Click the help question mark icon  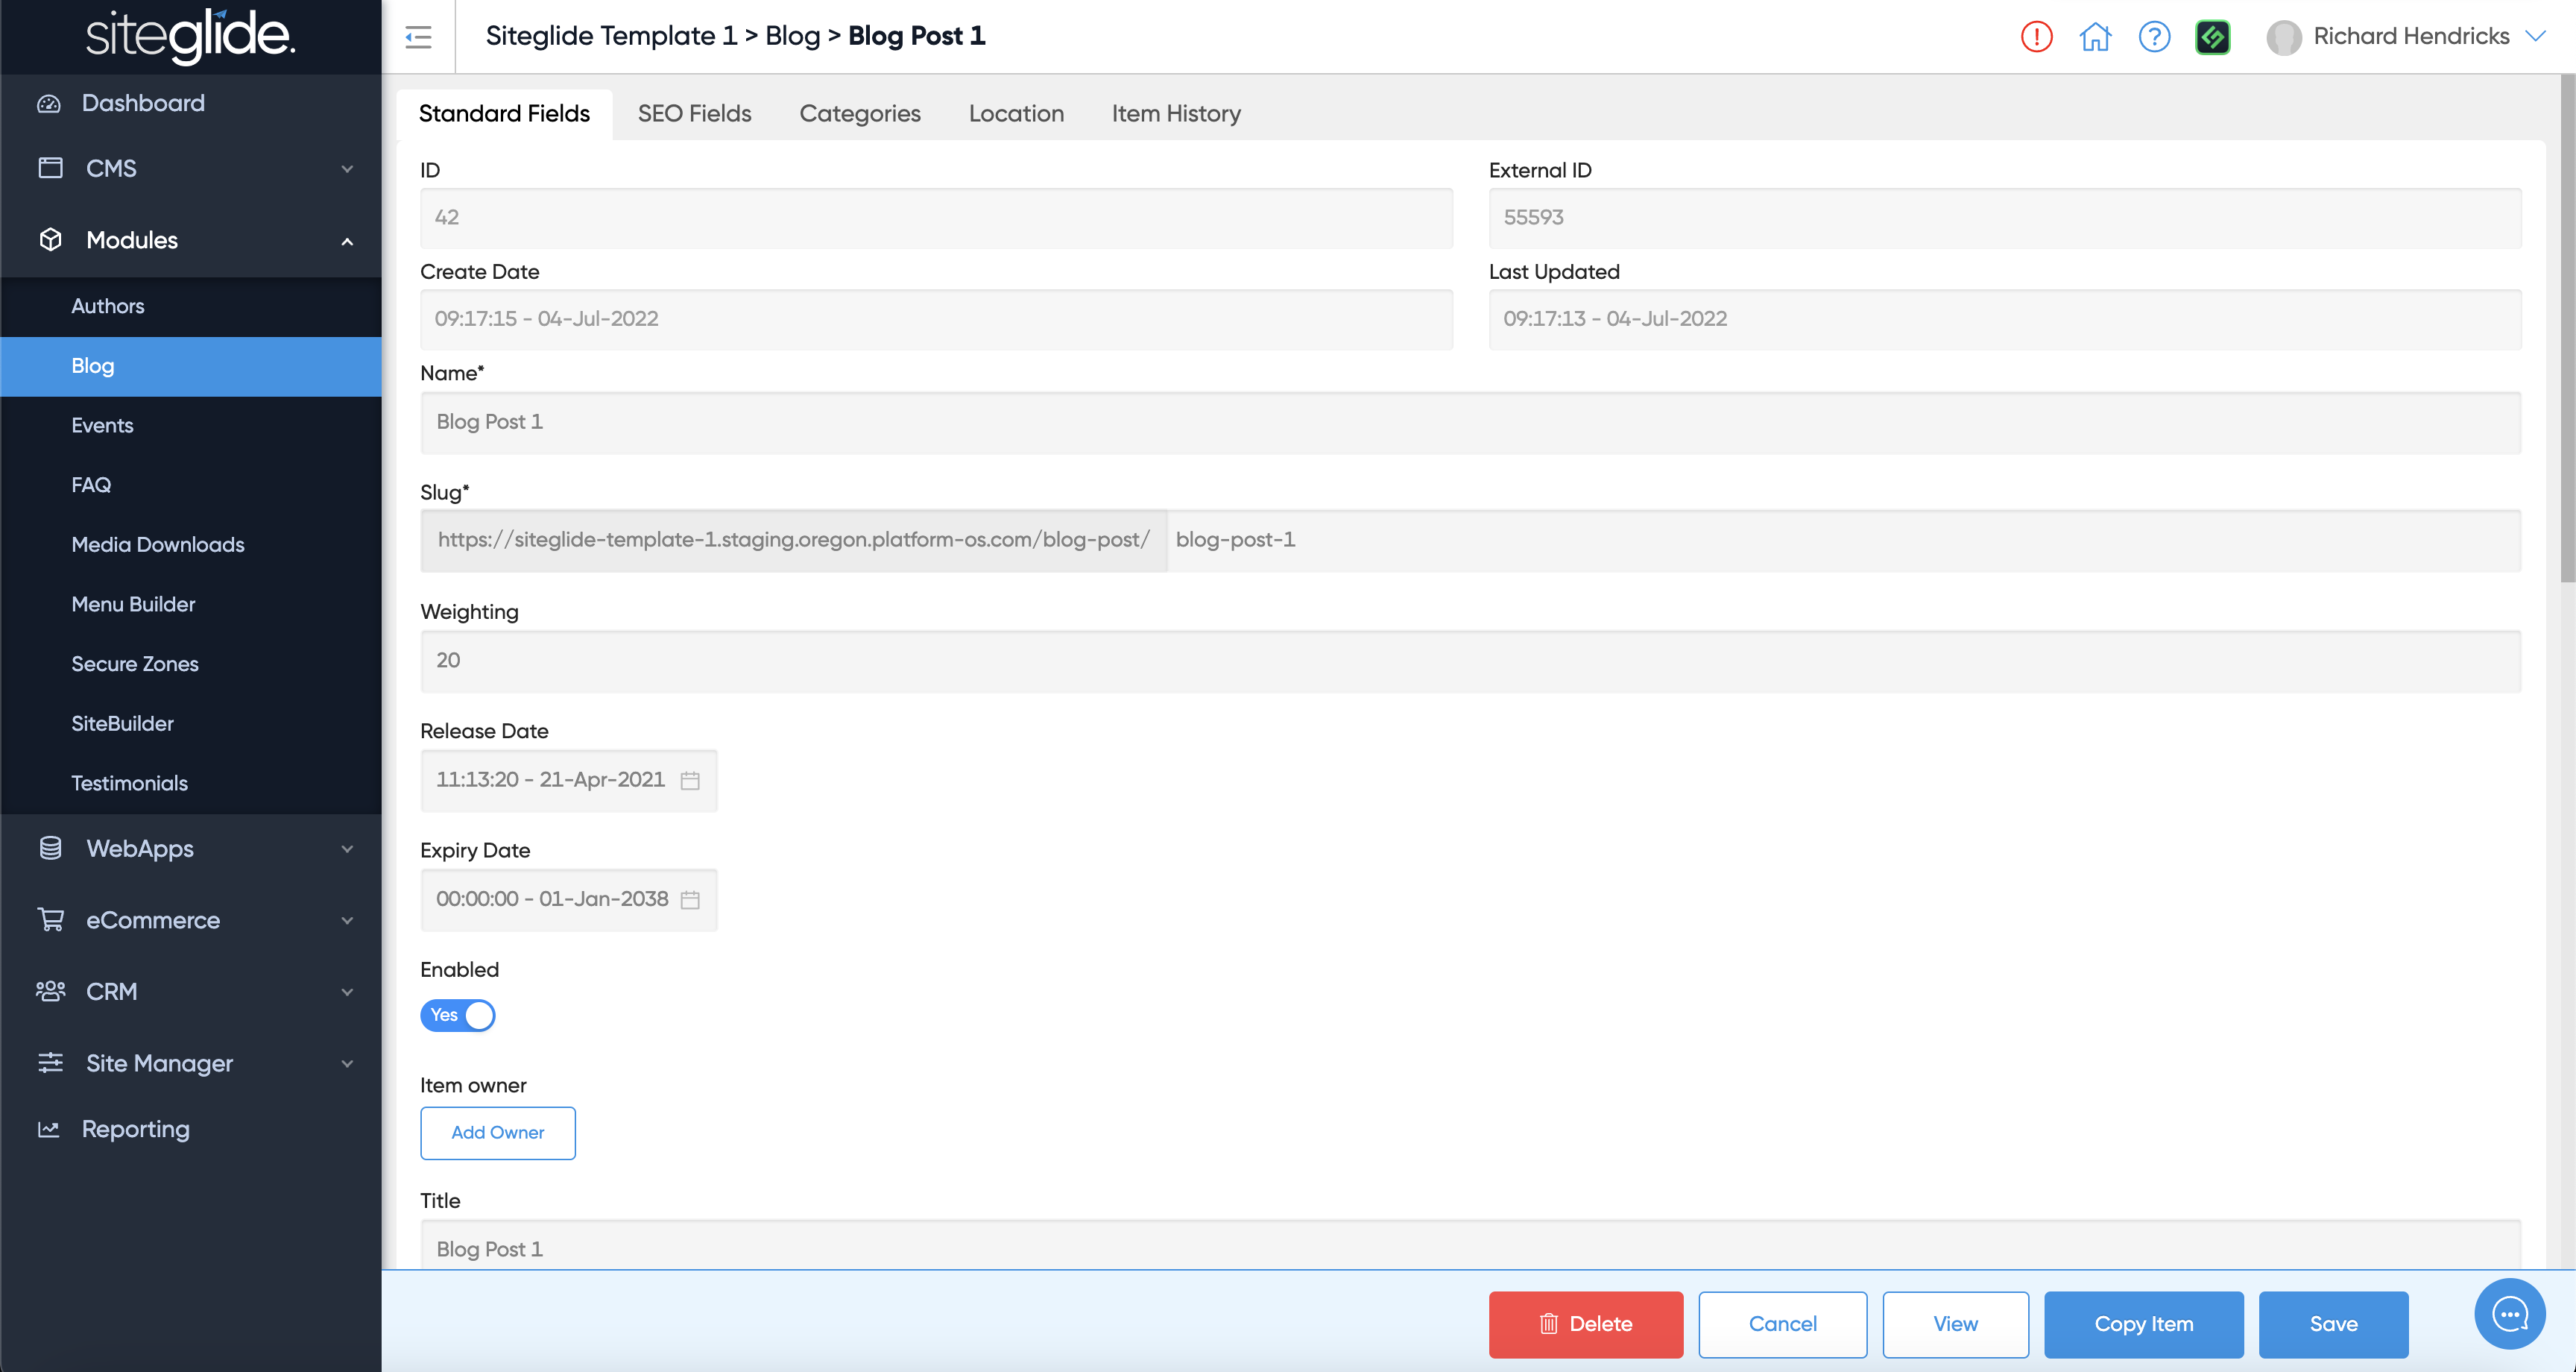(x=2154, y=37)
